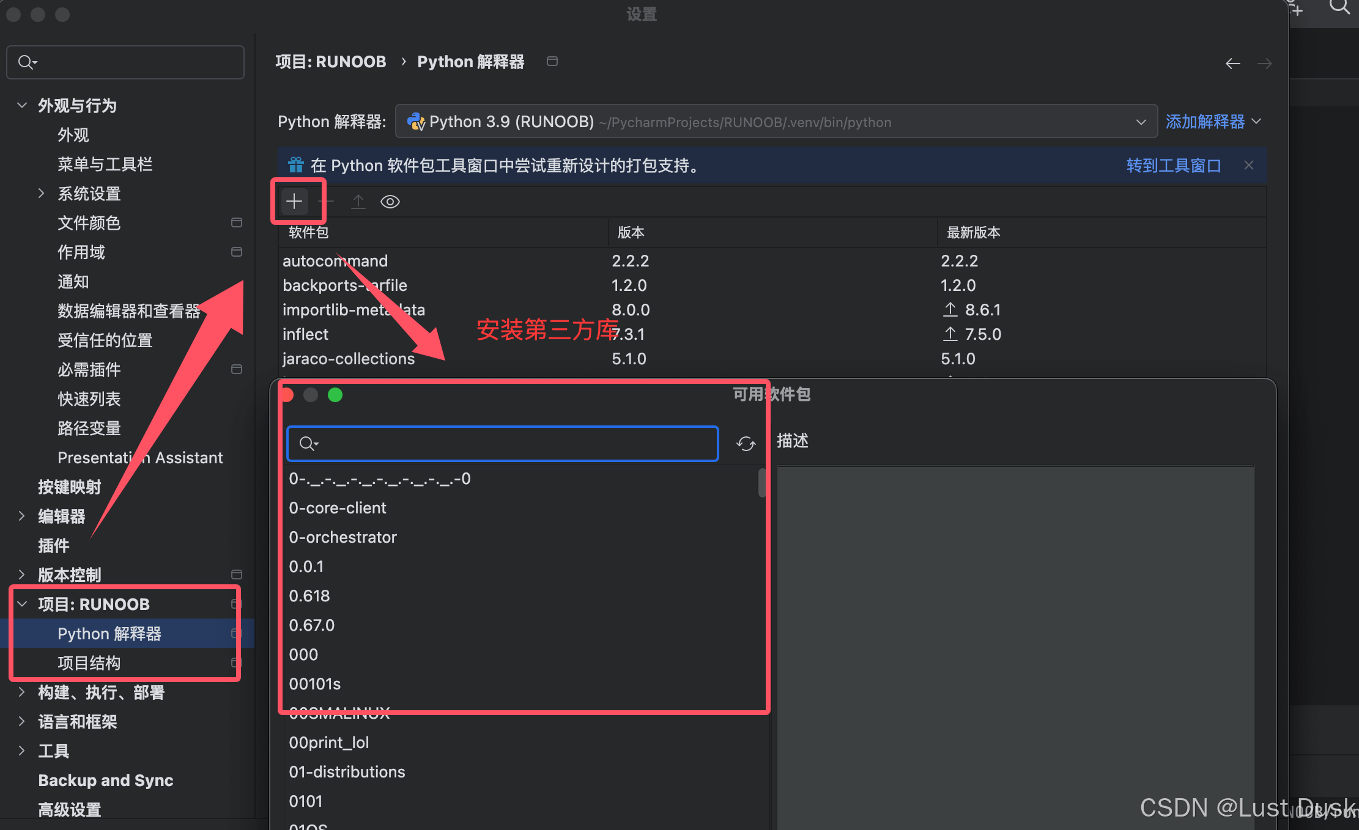This screenshot has width=1359, height=830.
Task: Click the settings search input field
Action: point(125,62)
